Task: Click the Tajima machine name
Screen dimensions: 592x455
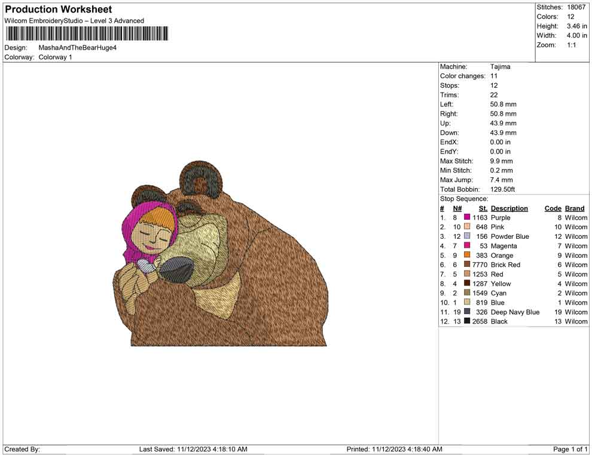Action: point(500,66)
